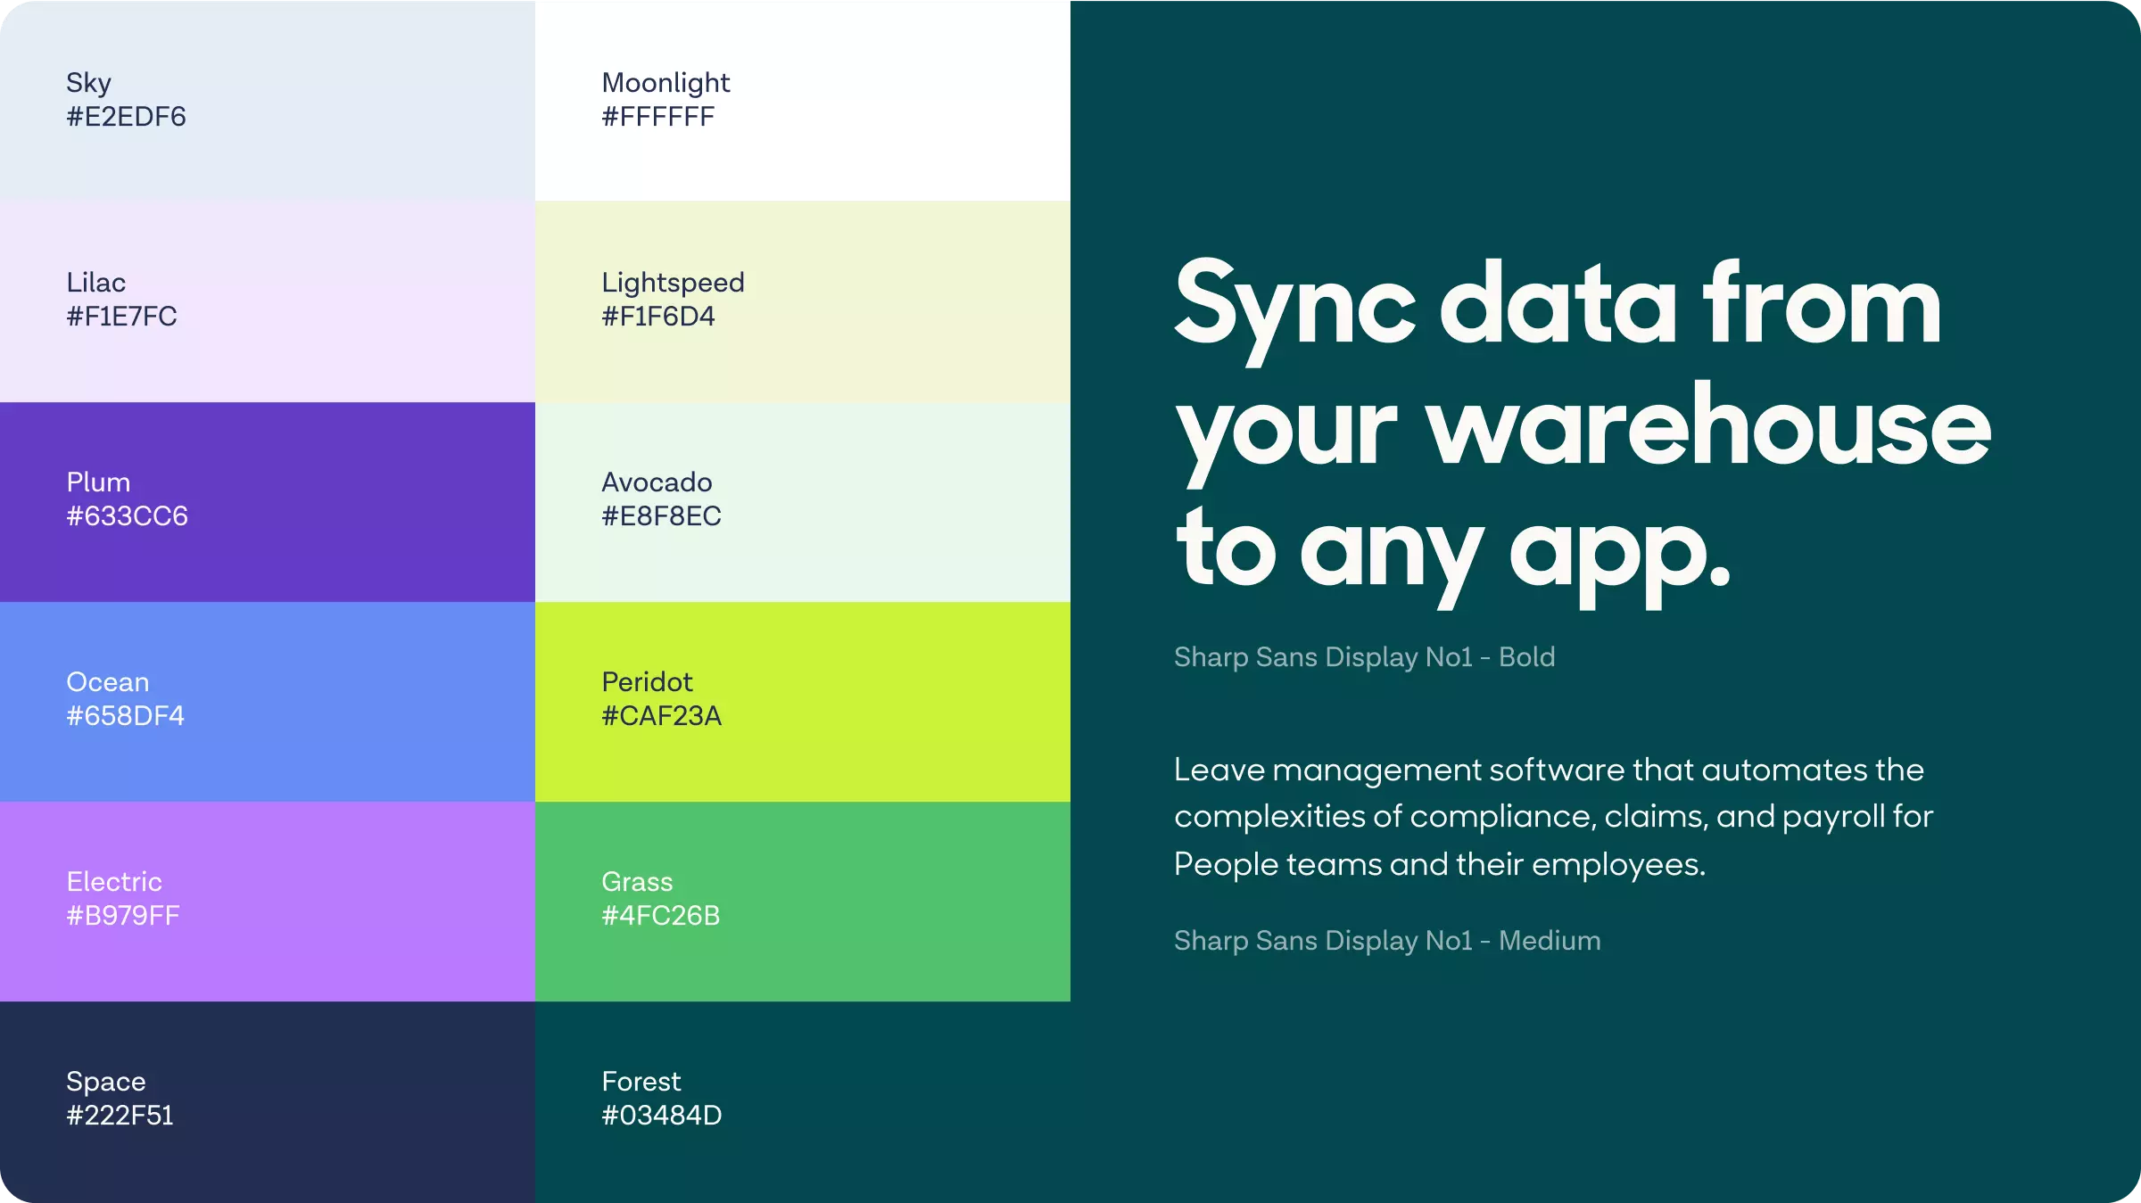Click the hex code #222F51
2141x1203 pixels.
(120, 1116)
